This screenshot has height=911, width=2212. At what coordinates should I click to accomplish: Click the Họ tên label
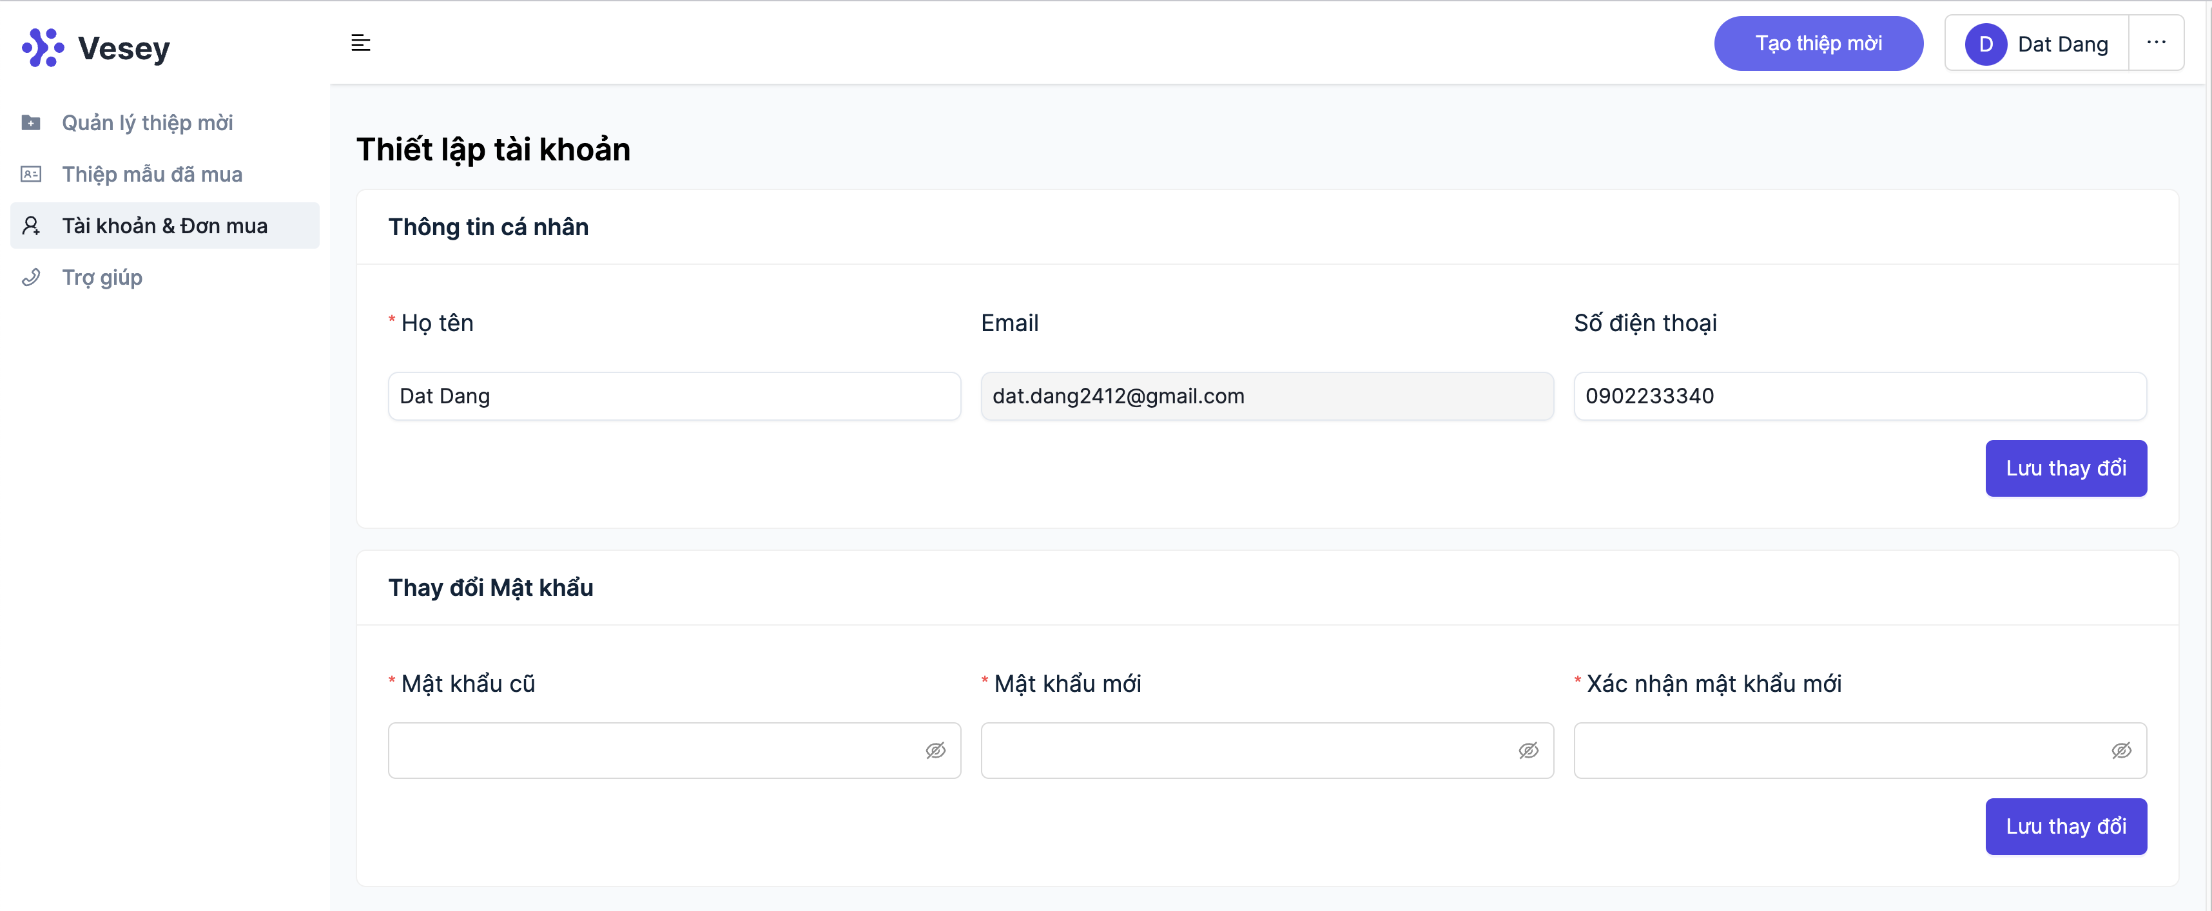click(x=437, y=323)
